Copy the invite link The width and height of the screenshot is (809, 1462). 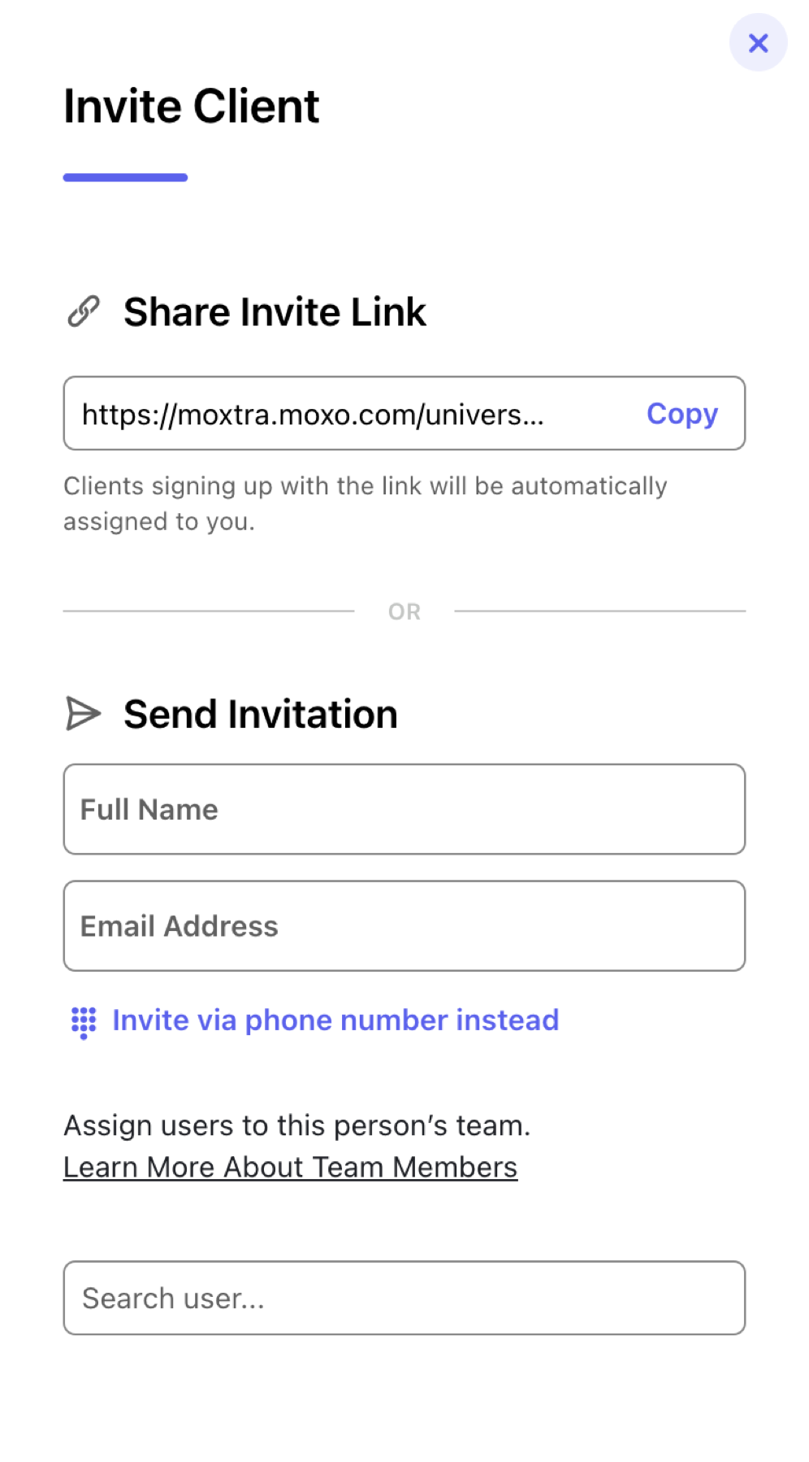pyautogui.click(x=682, y=414)
